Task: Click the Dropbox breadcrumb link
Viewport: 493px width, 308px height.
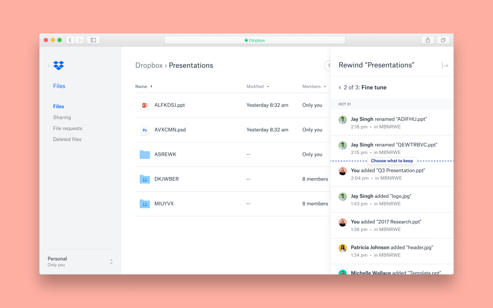Action: (149, 65)
